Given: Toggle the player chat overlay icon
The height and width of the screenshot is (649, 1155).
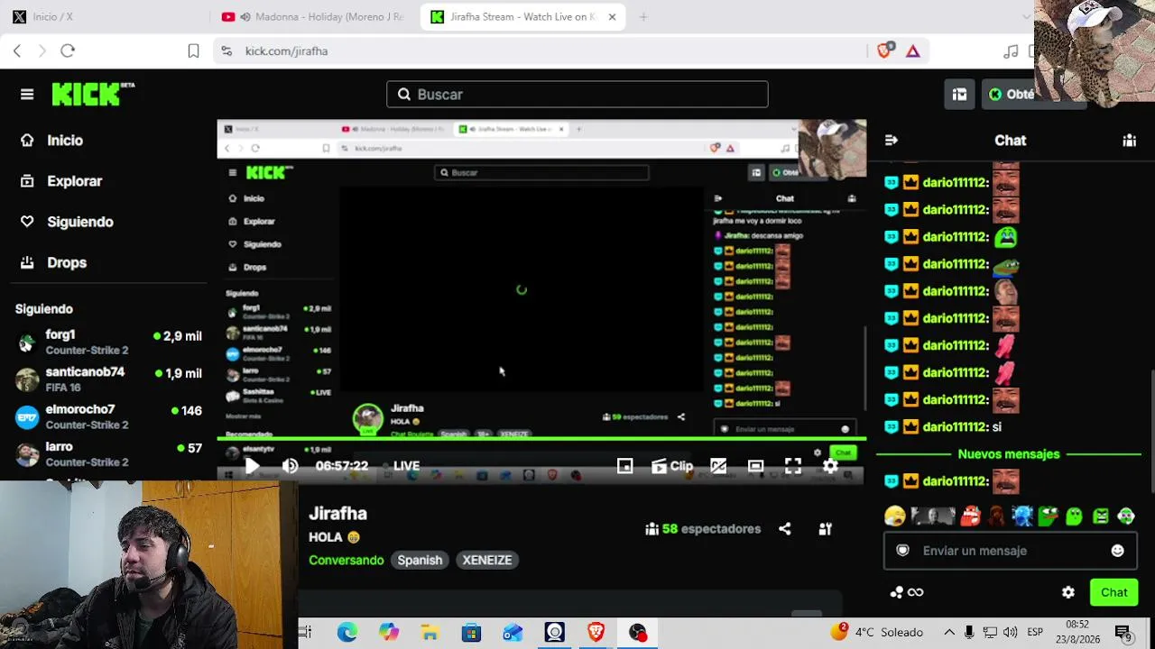Looking at the screenshot, I should (718, 466).
